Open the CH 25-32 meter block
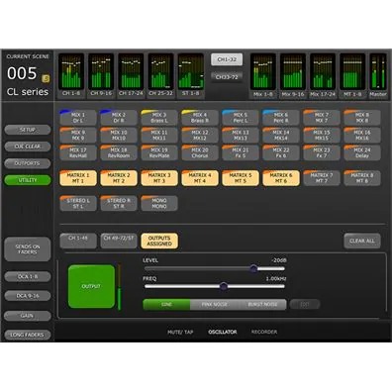This screenshot has width=392, height=392. pyautogui.click(x=160, y=75)
